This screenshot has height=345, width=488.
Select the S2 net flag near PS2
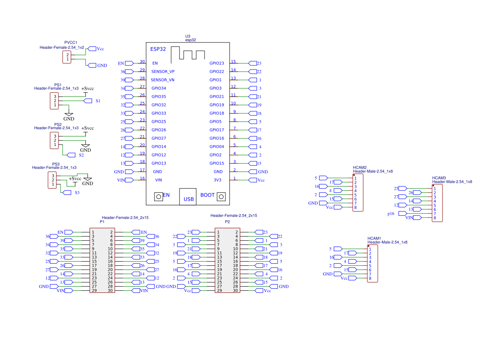point(71,155)
